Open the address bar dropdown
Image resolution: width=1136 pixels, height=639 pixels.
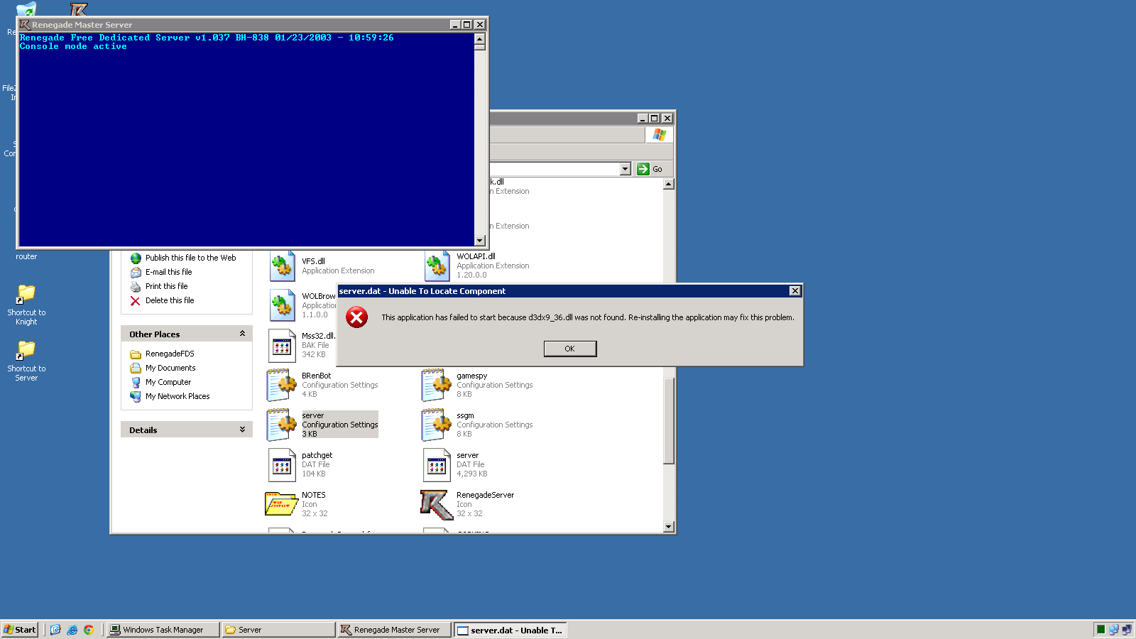(x=625, y=169)
